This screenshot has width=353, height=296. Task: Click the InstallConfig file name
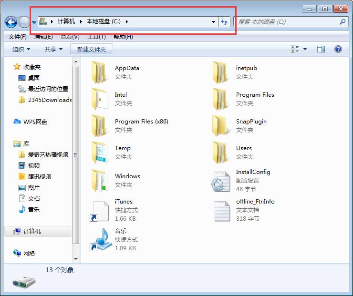tap(253, 172)
